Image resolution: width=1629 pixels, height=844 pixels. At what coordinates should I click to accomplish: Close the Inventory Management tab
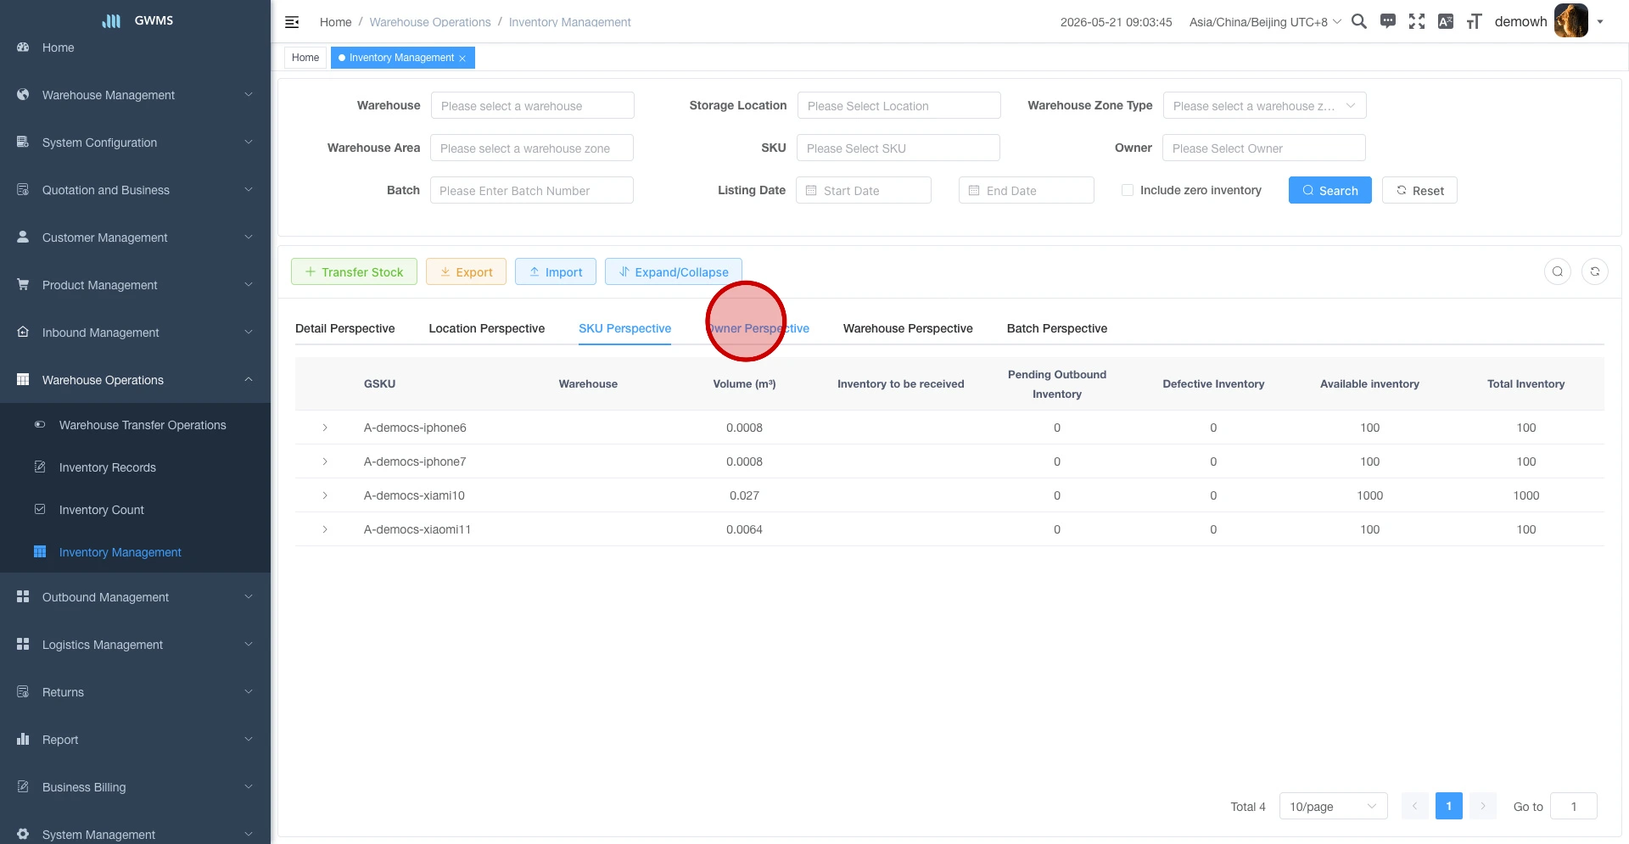(x=462, y=59)
